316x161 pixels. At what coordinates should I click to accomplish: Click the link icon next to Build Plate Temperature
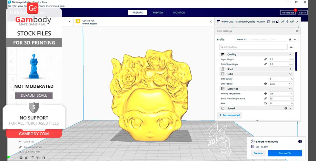coord(265,99)
